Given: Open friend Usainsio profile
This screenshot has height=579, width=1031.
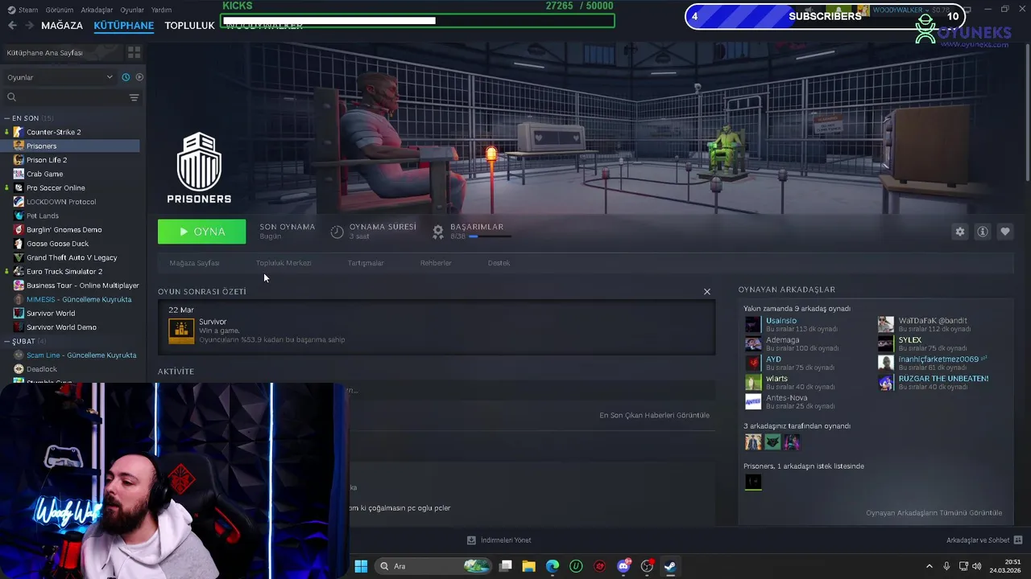Looking at the screenshot, I should pos(780,320).
